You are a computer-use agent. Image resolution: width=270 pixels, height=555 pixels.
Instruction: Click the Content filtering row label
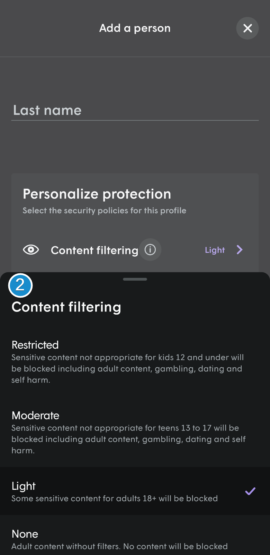[94, 250]
